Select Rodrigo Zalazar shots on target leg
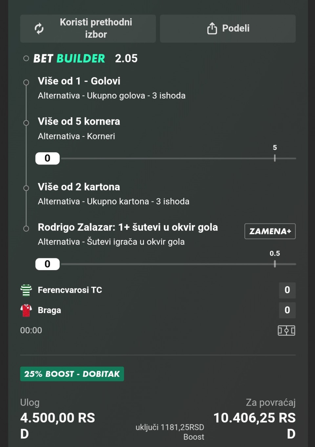 pos(128,227)
